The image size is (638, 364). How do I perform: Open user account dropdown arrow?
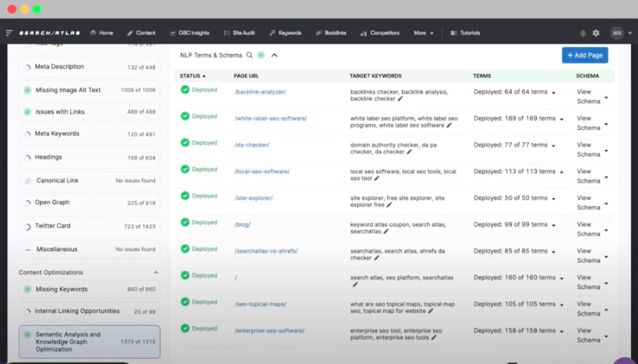630,33
